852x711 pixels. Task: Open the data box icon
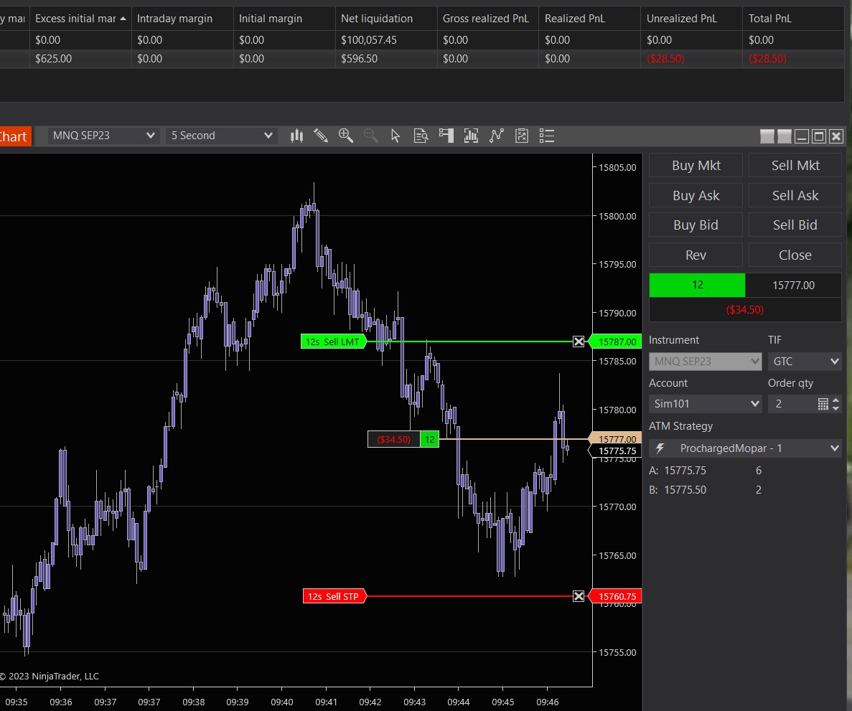tap(421, 136)
